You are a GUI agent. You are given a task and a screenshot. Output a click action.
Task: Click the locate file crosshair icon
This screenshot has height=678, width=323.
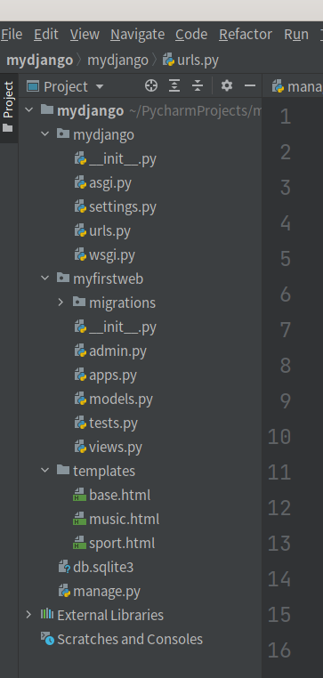click(x=151, y=85)
